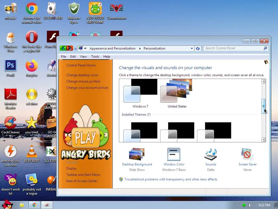Viewport: 278px width, 209px height.
Task: Open the Display link in sidebar
Action: [71, 168]
